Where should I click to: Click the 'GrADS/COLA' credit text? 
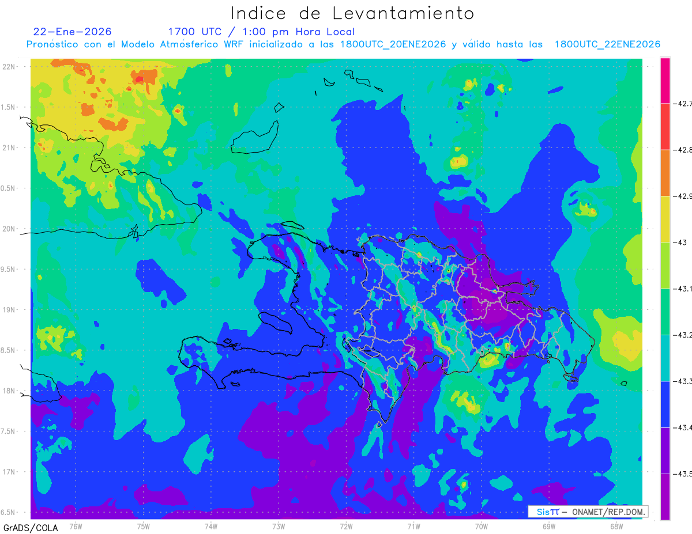(x=31, y=528)
